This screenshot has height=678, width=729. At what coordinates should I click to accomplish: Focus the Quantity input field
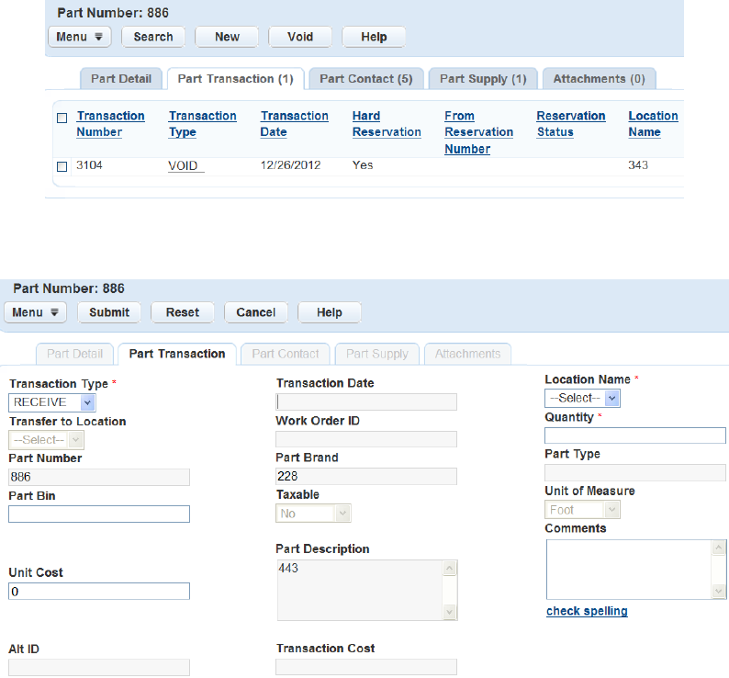pos(634,435)
